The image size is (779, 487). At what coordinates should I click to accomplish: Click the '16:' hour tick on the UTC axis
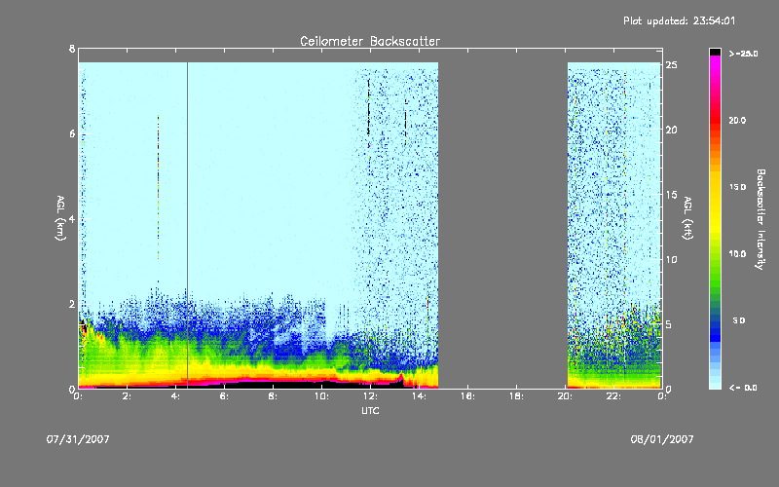467,396
